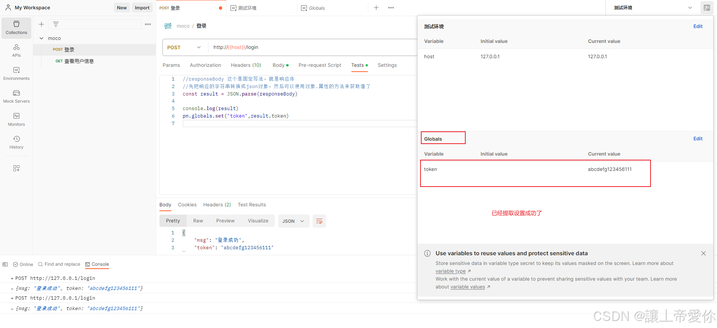The height and width of the screenshot is (328, 717).
Task: Click the unsaved orange dot on 登录 tab
Action: [220, 8]
